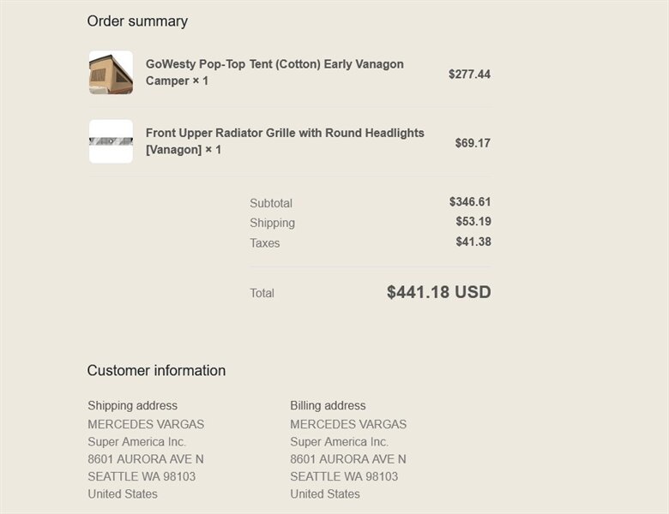The height and width of the screenshot is (514, 669).
Task: Click the Radiator Grille product thumbnail
Action: click(x=111, y=141)
